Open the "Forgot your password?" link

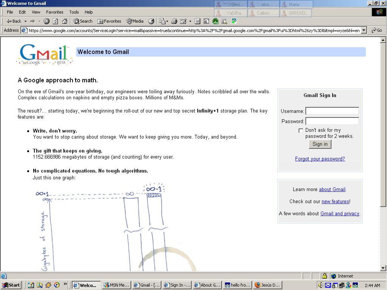(x=320, y=159)
